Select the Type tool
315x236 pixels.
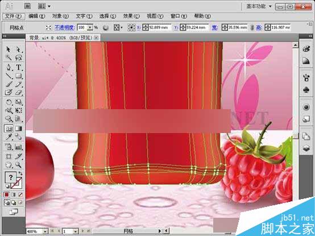tap(18, 67)
